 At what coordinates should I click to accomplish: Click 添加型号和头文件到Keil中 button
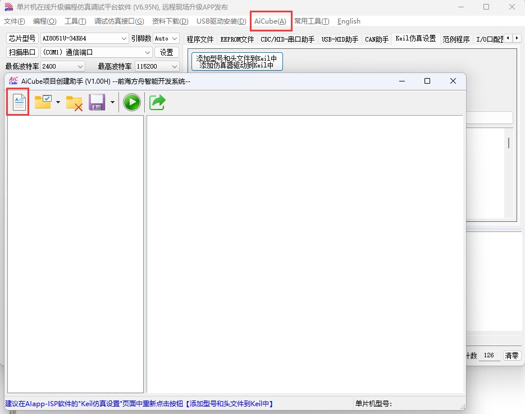click(x=237, y=62)
